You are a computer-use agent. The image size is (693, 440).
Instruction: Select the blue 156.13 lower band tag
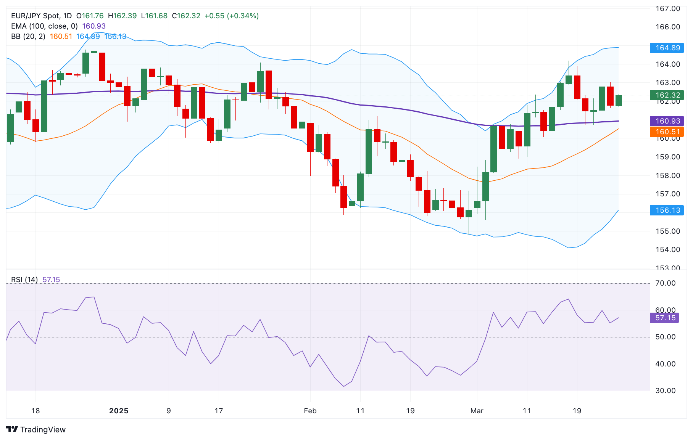point(667,210)
